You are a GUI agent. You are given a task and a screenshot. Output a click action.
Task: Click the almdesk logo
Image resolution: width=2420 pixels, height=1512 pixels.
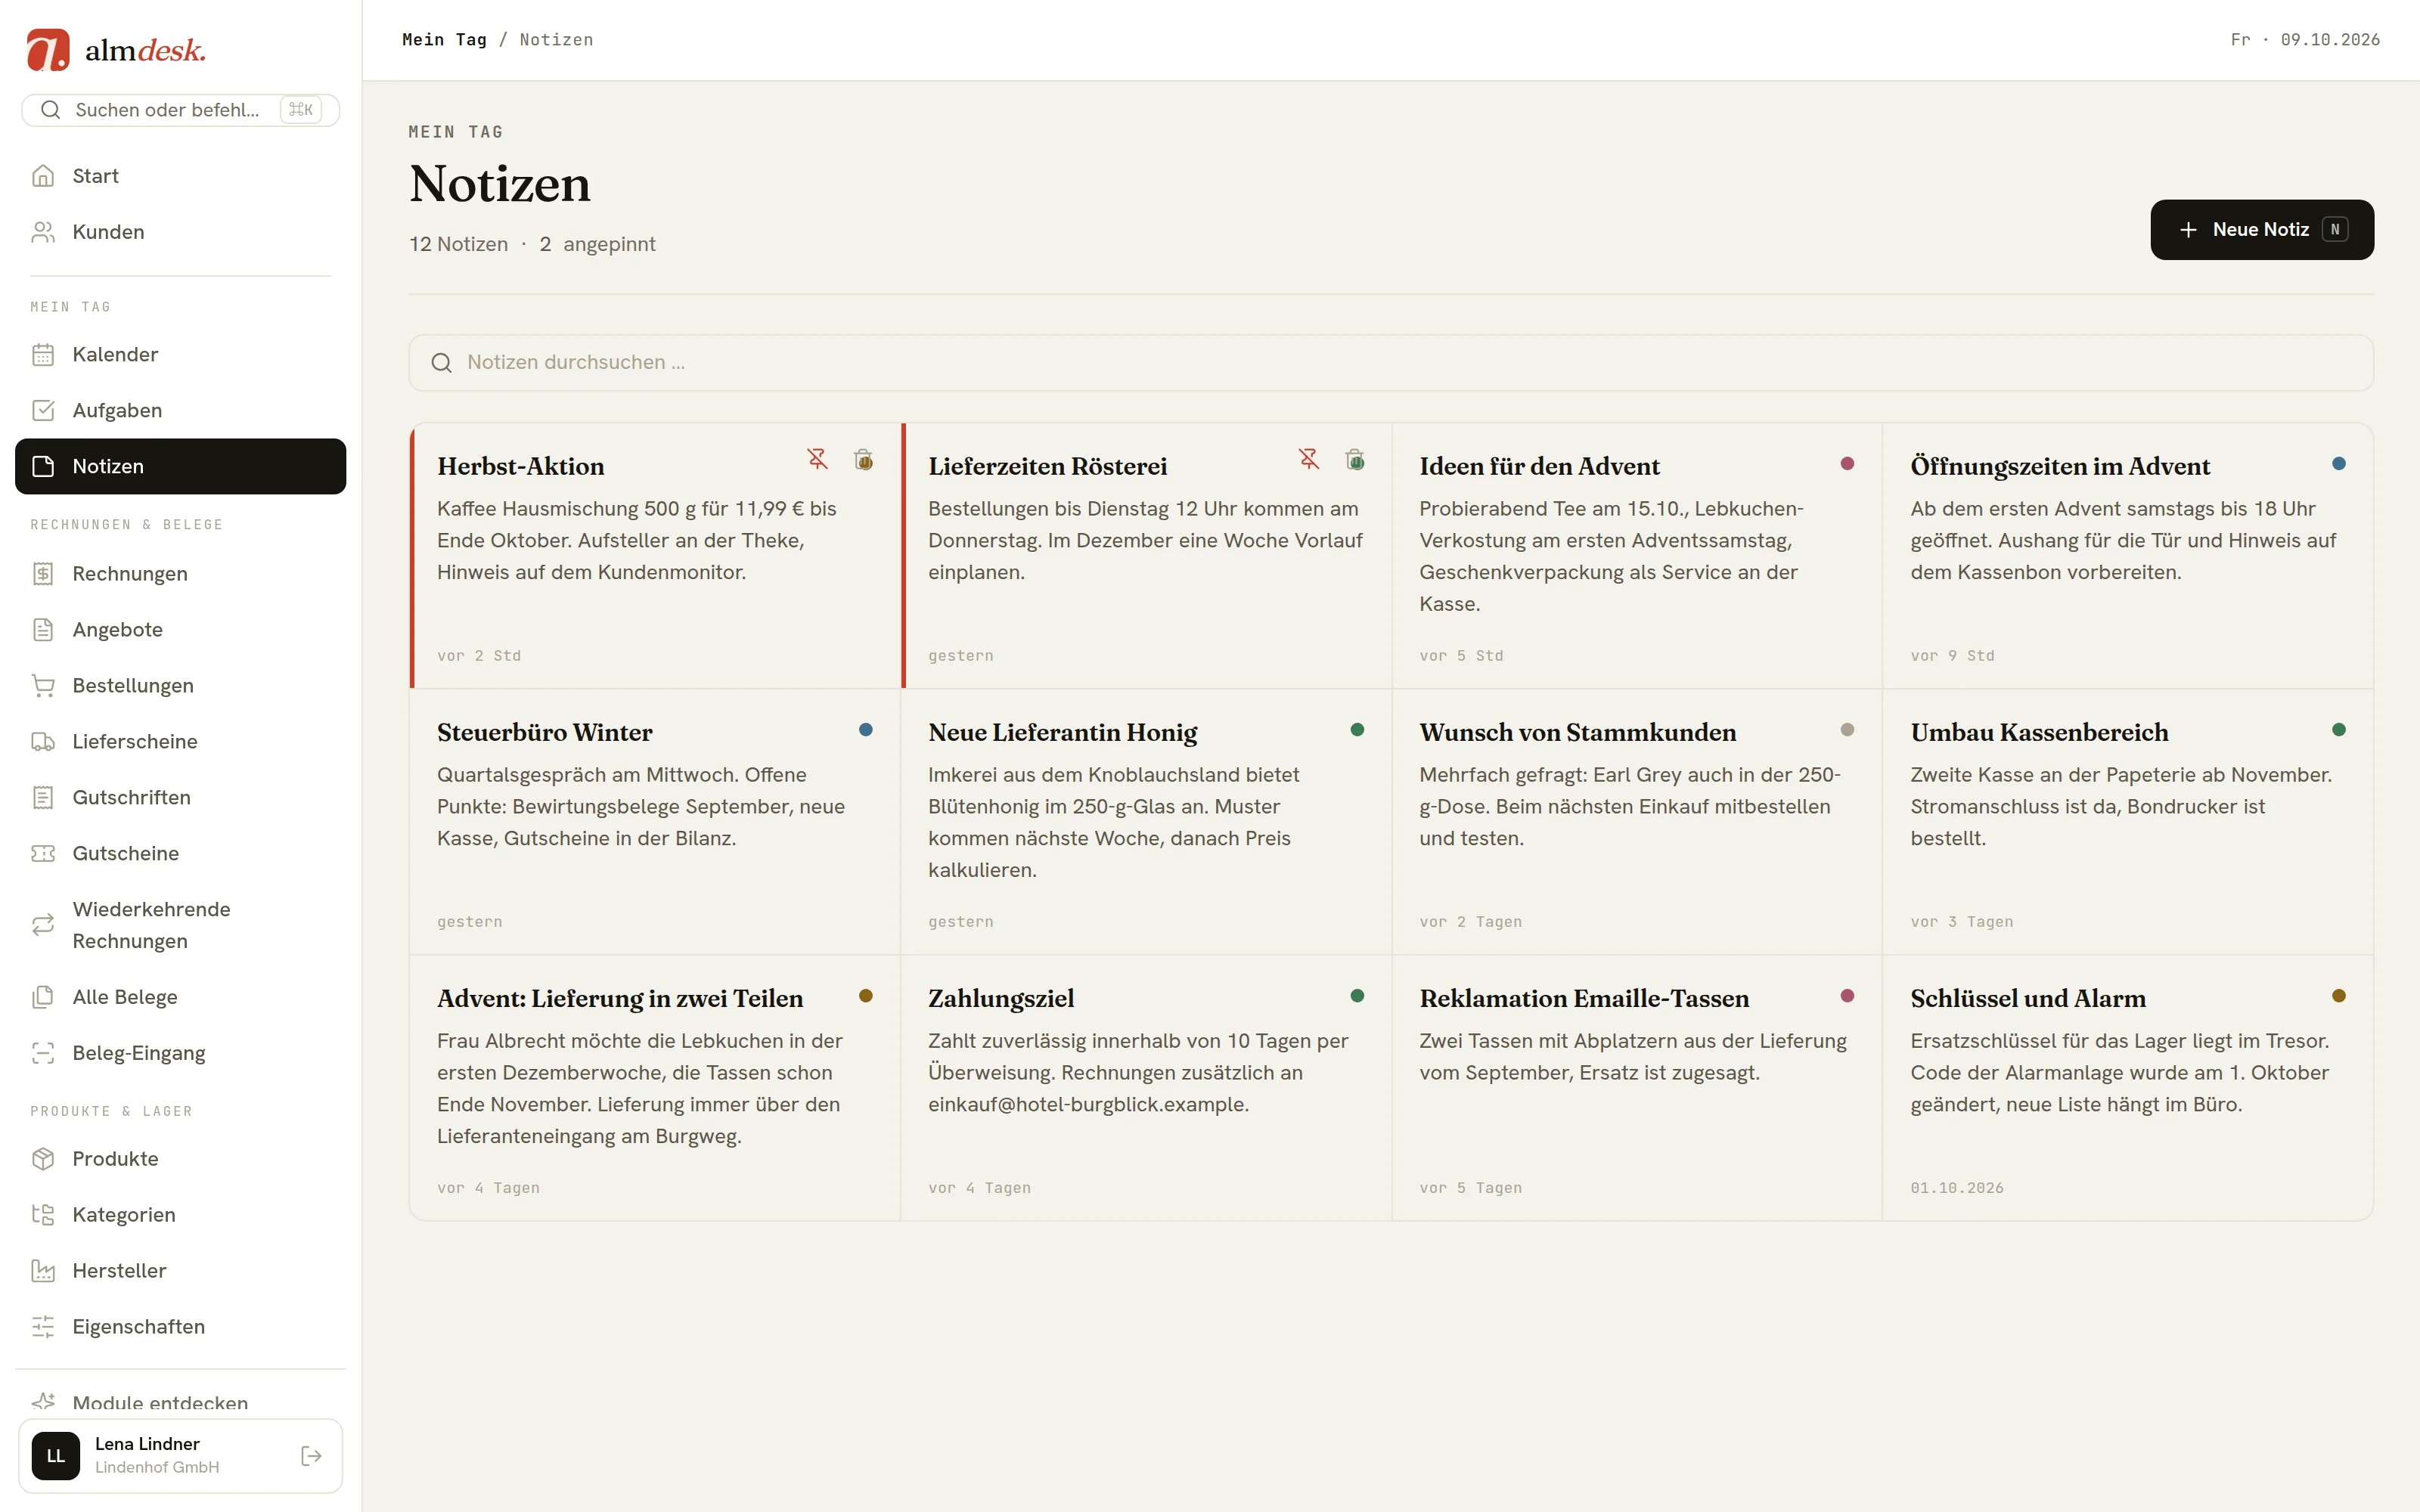point(116,50)
